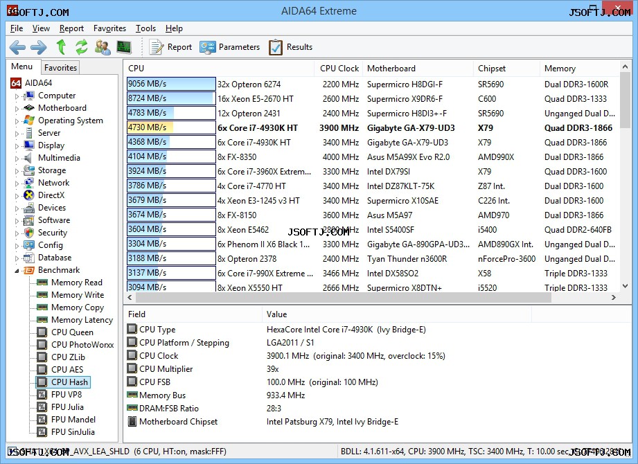Screen dimensions: 638x464
Task: Open the Report menu
Action: point(71,28)
